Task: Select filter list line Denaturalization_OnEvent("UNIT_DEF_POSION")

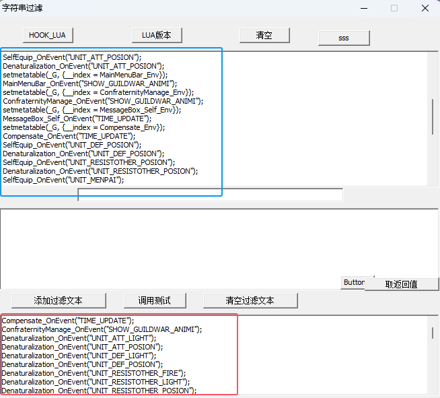Action: click(x=82, y=364)
